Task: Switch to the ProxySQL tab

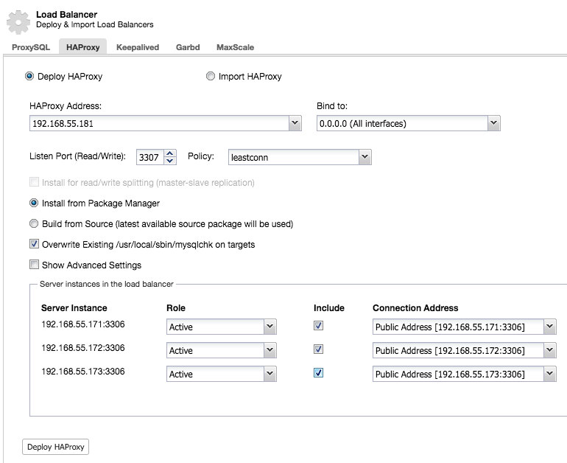Action: pos(31,47)
